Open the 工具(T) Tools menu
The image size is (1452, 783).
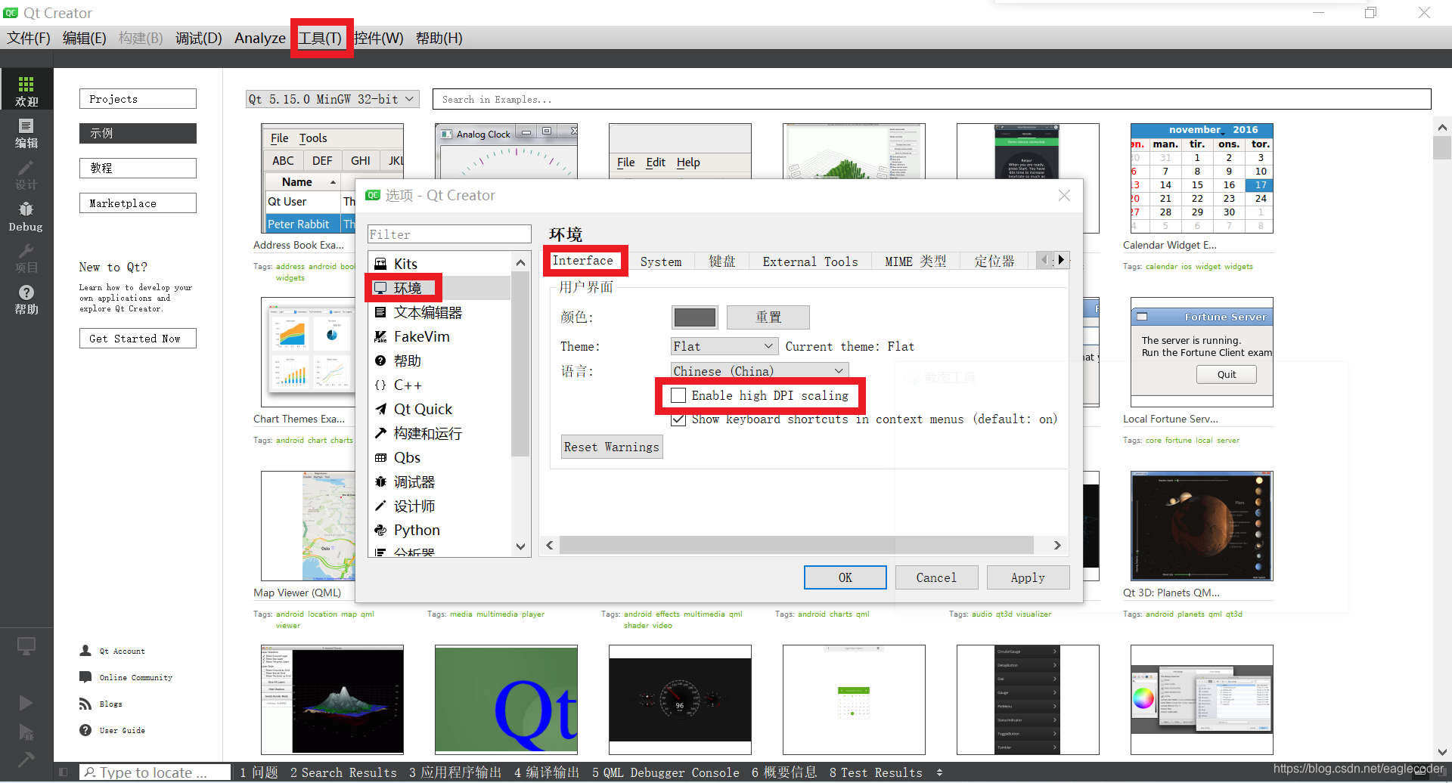click(320, 38)
